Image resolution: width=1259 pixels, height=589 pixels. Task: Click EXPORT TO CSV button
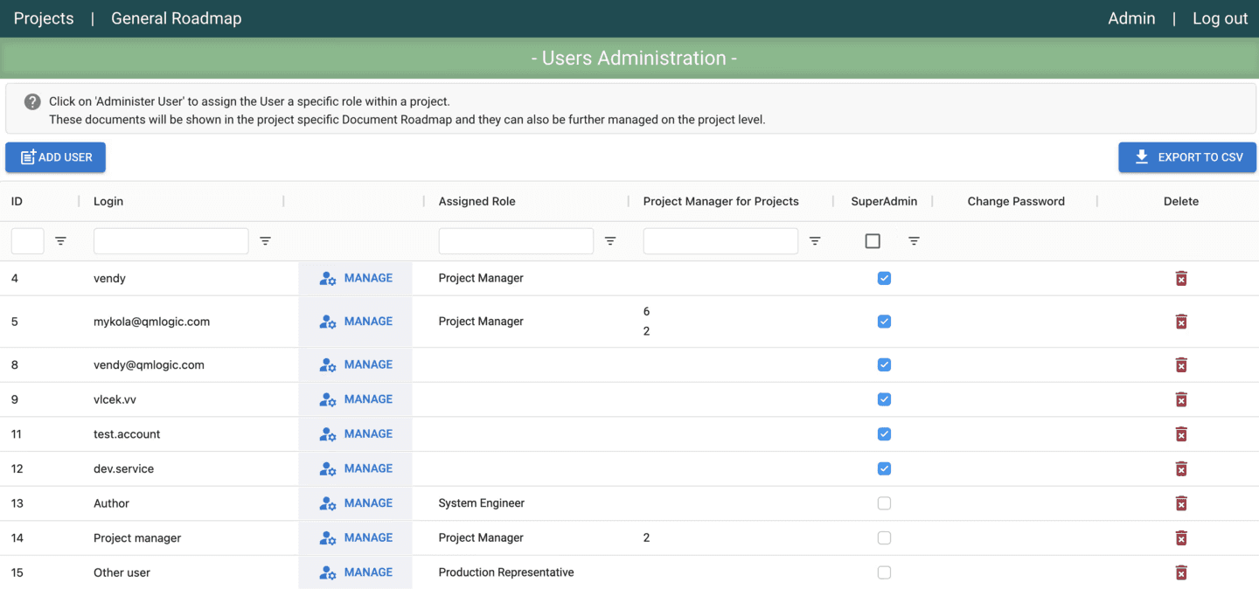tap(1187, 157)
